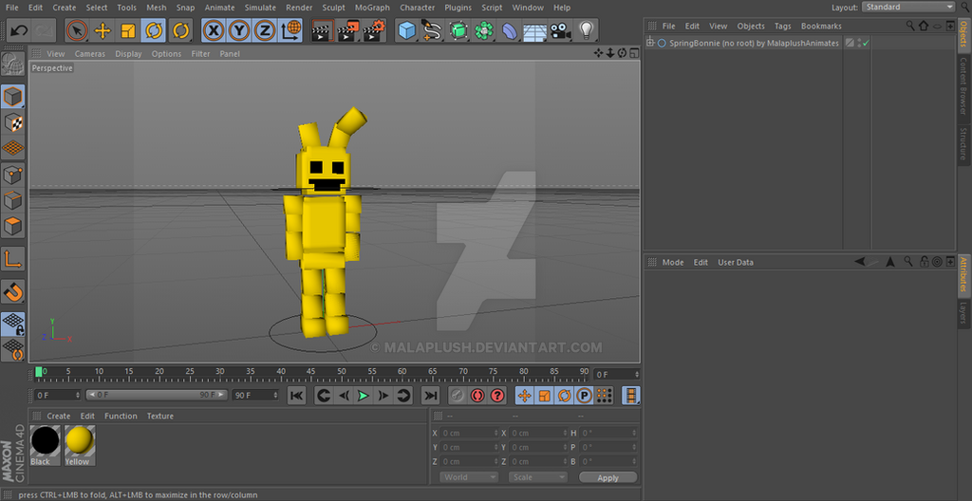Play the animation forwards
This screenshot has height=501, width=972.
364,395
